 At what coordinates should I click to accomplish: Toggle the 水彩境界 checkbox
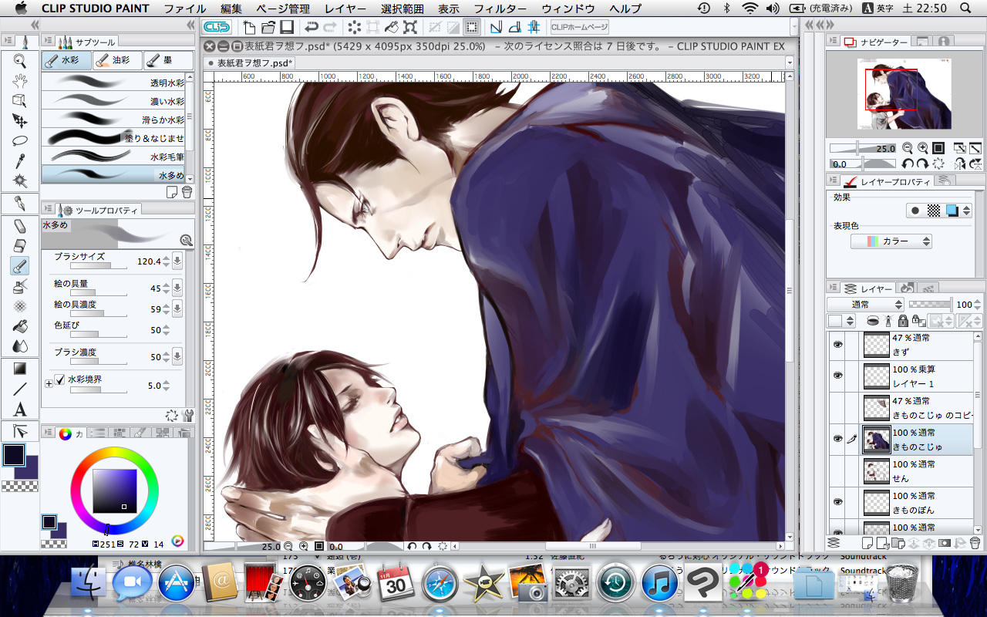tap(60, 381)
